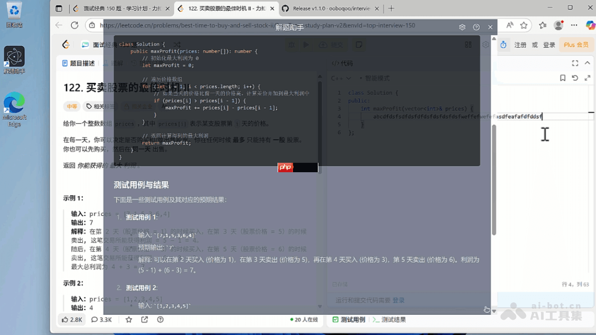This screenshot has height=335, width=596.
Task: Click the star favorite icon in bottom bar
Action: (x=129, y=320)
